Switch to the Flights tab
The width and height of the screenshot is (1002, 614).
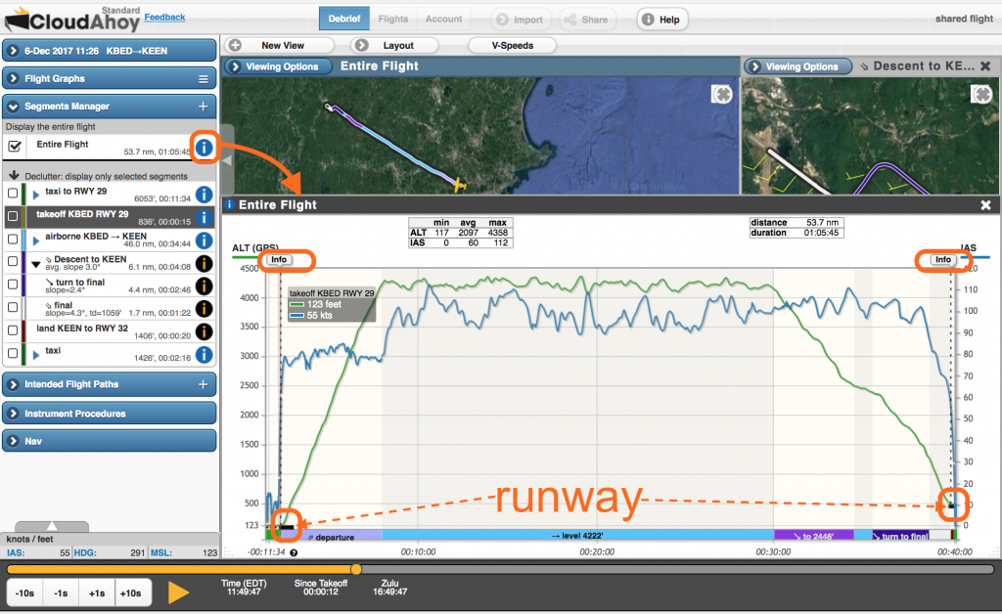point(392,18)
